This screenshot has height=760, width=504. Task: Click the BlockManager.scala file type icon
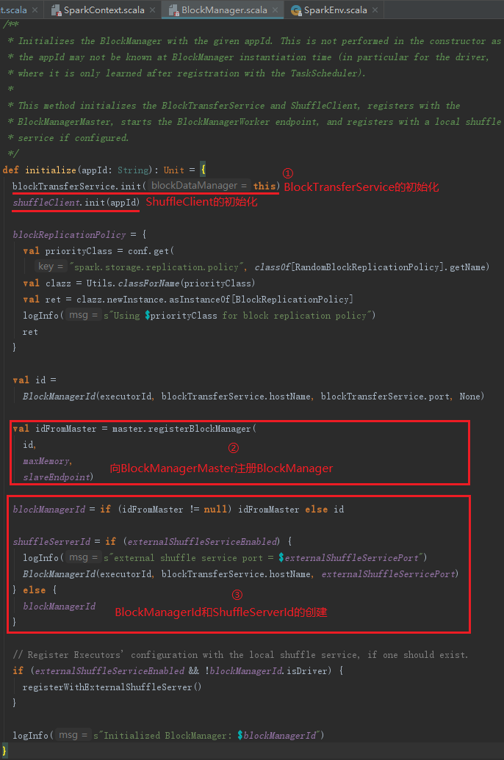coord(173,10)
